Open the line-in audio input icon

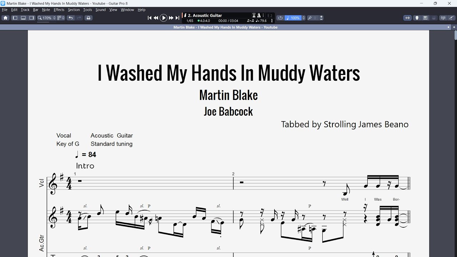point(407,18)
